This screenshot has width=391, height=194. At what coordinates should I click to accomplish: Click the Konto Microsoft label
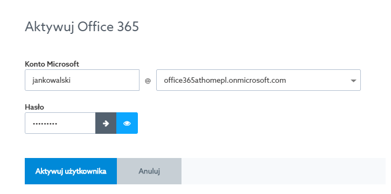tap(52, 64)
